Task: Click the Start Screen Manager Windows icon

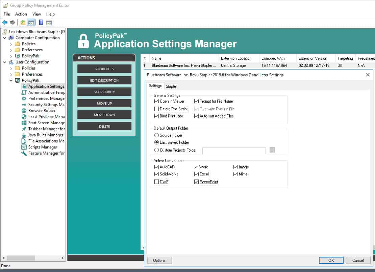Action: click(24, 123)
